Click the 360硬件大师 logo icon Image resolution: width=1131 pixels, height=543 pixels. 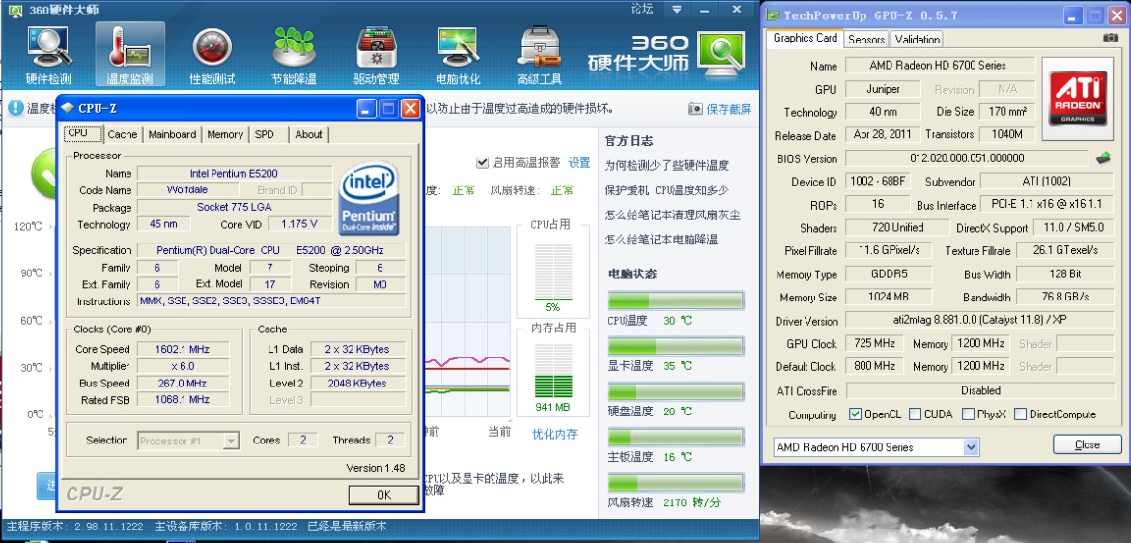click(x=721, y=54)
